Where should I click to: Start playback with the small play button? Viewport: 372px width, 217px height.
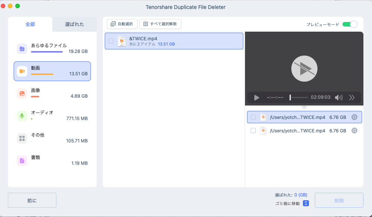pyautogui.click(x=257, y=98)
